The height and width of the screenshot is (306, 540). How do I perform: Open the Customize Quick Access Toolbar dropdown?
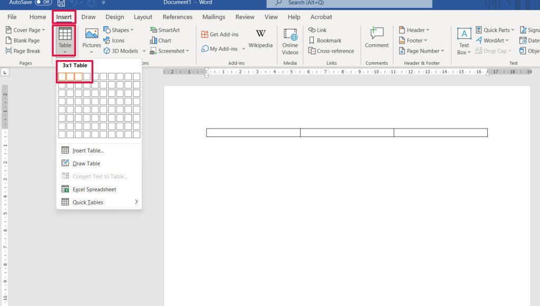click(104, 3)
